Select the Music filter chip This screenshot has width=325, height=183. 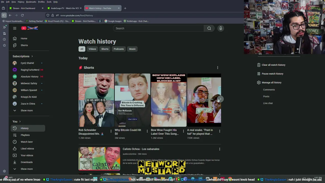[132, 49]
